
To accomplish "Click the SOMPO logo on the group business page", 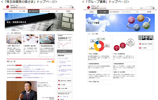I will 96,8.
